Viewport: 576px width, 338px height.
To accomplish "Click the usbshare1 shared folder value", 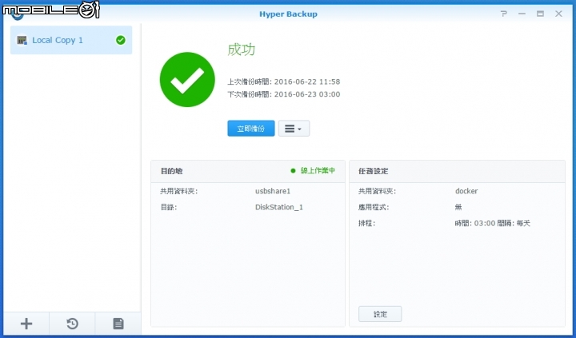I will tap(273, 191).
